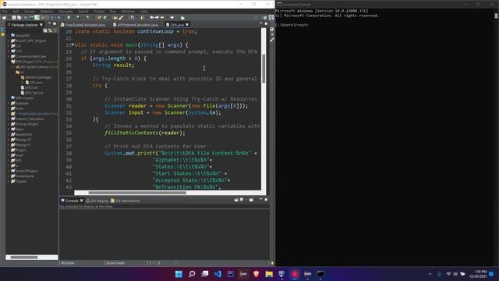
Task: Switch to the second editor tab, between FinalGradeCalculator.java and DFA.java
Action: coord(136,24)
